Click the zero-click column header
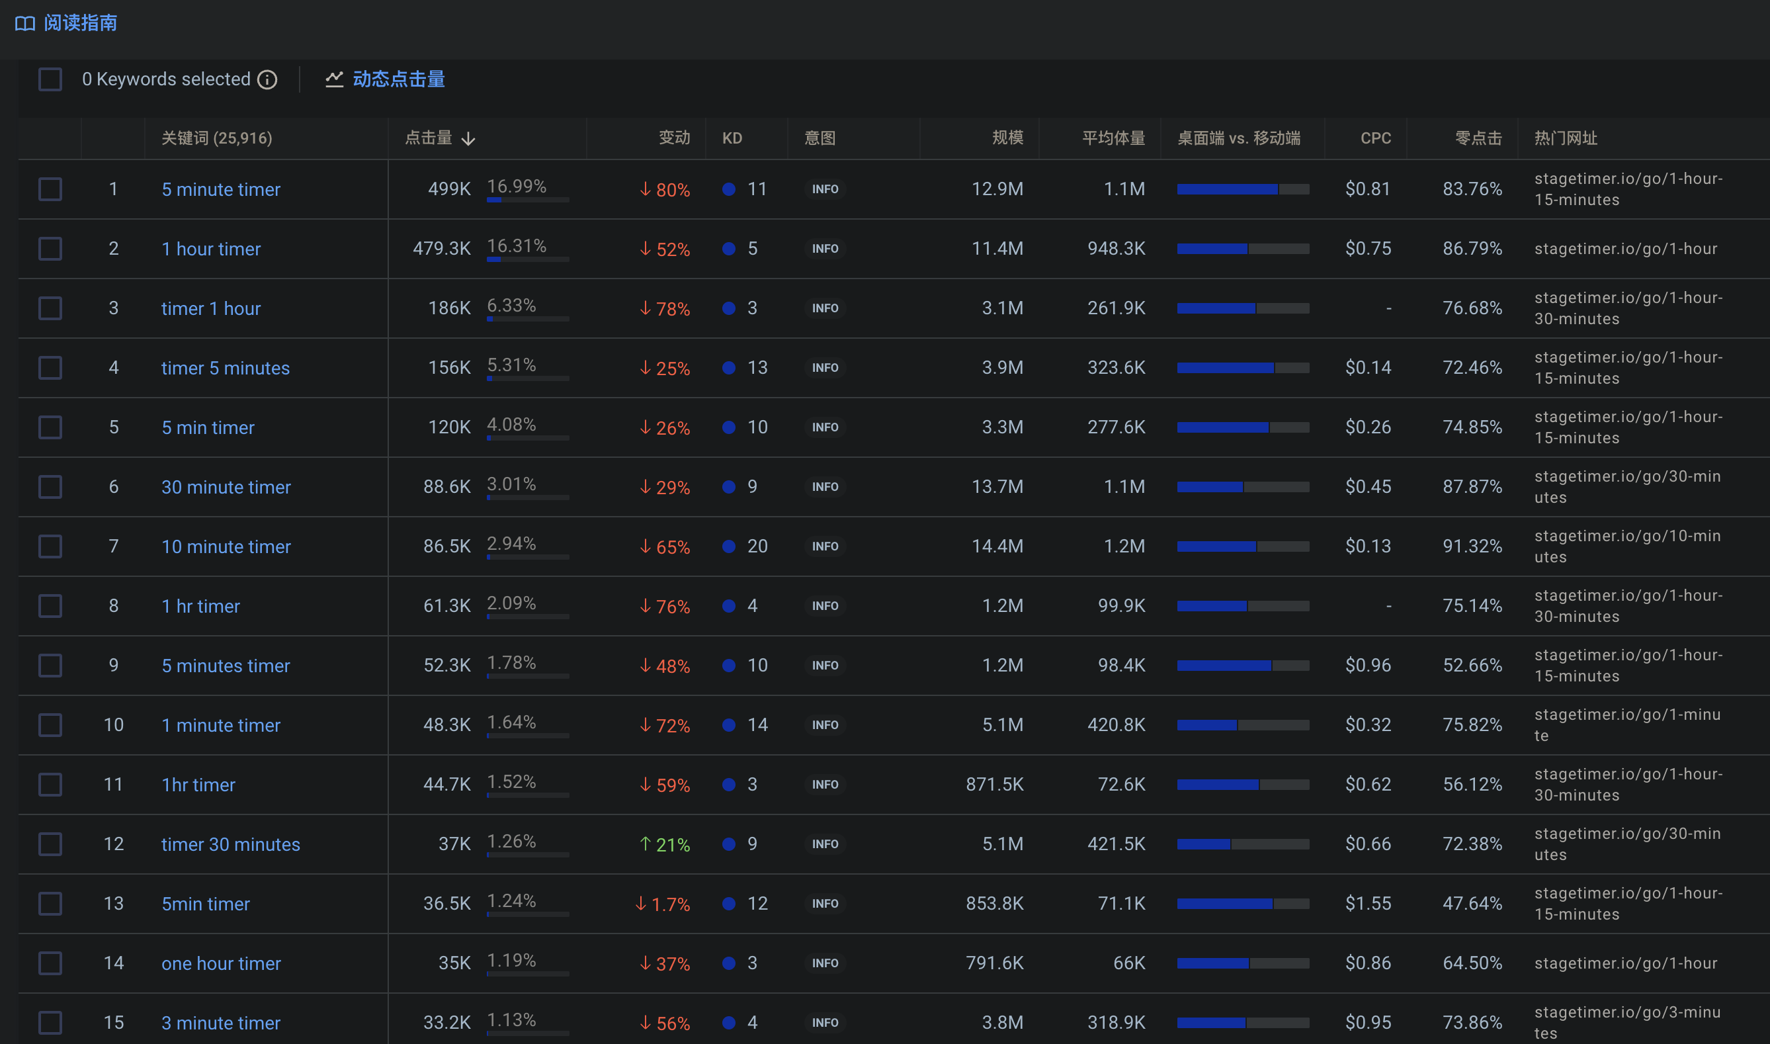This screenshot has width=1770, height=1044. tap(1478, 138)
